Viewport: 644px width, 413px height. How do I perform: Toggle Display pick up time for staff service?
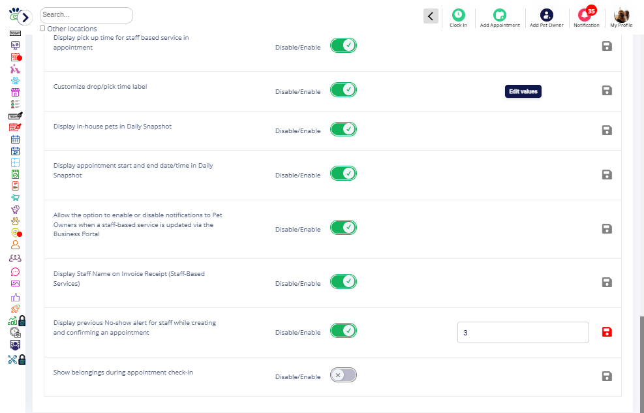(x=343, y=46)
